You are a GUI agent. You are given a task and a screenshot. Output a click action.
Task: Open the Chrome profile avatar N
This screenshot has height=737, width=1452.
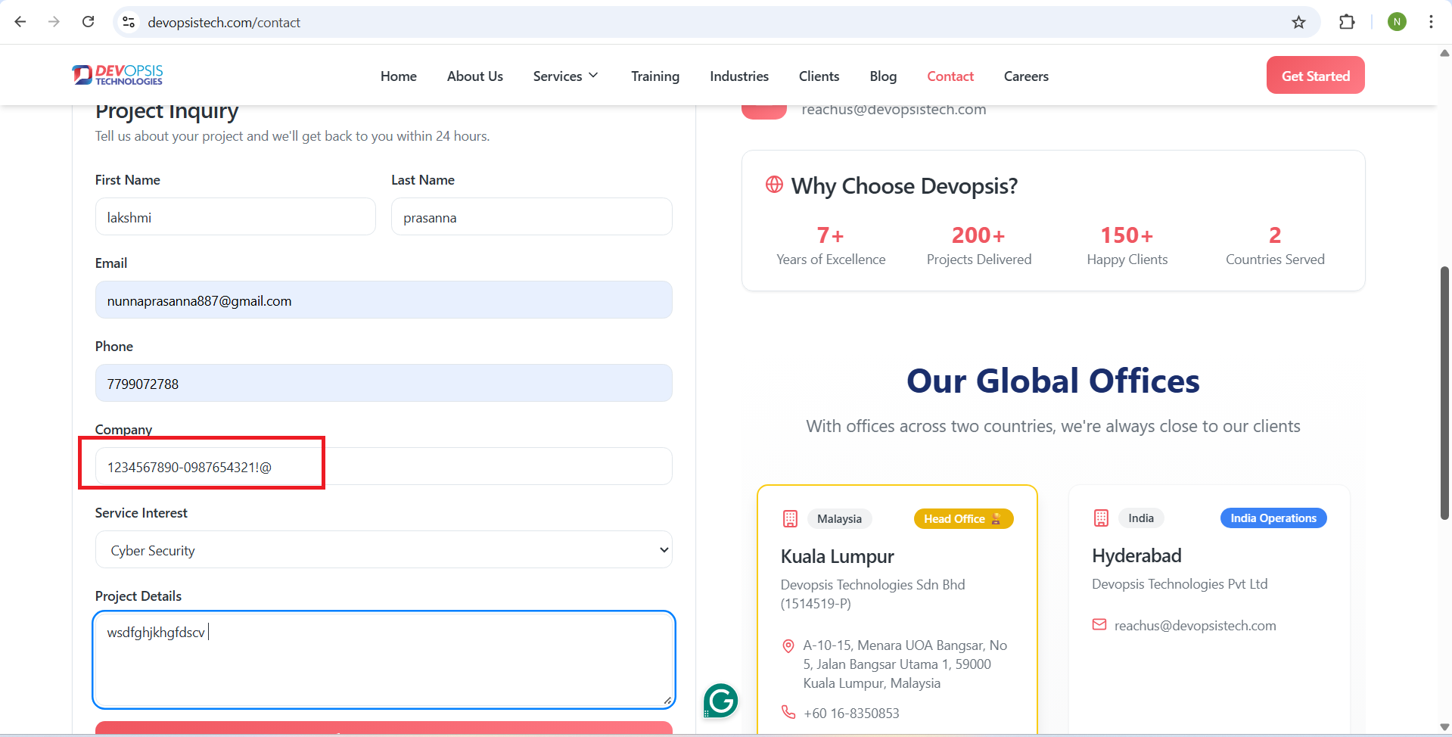(x=1397, y=22)
